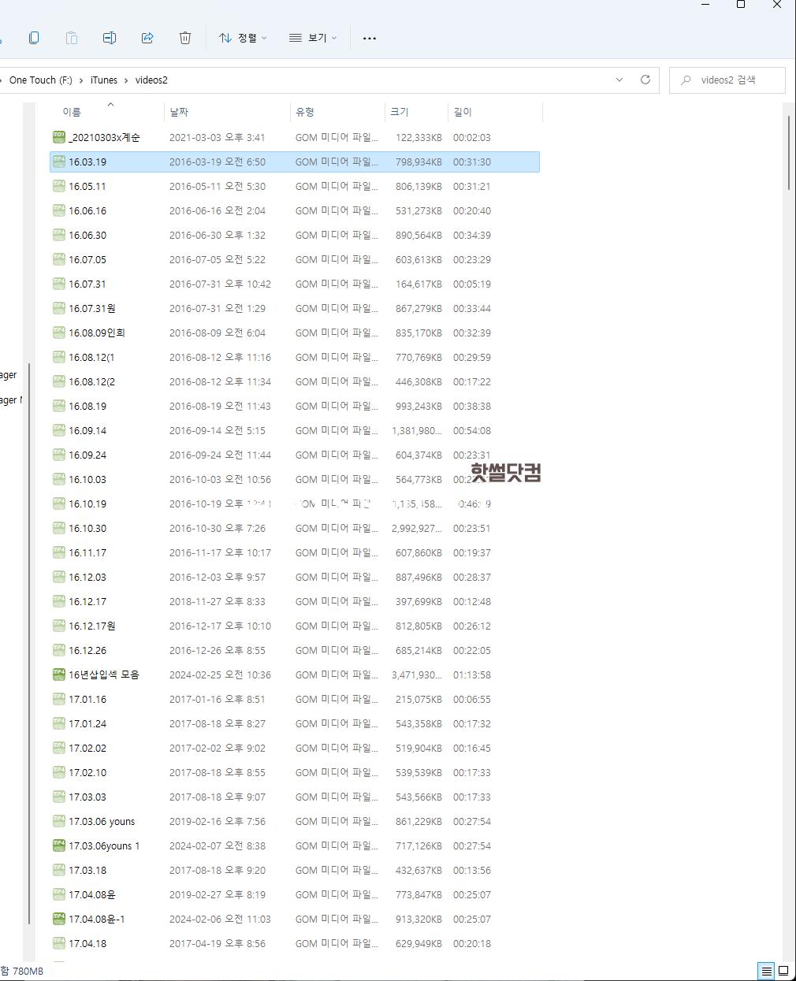
Task: Click the Share icon in toolbar
Action: [147, 38]
